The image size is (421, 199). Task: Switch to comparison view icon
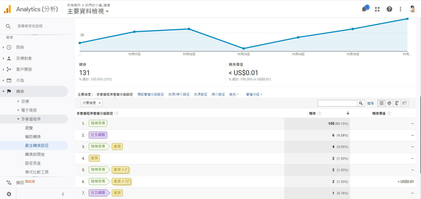click(x=405, y=103)
